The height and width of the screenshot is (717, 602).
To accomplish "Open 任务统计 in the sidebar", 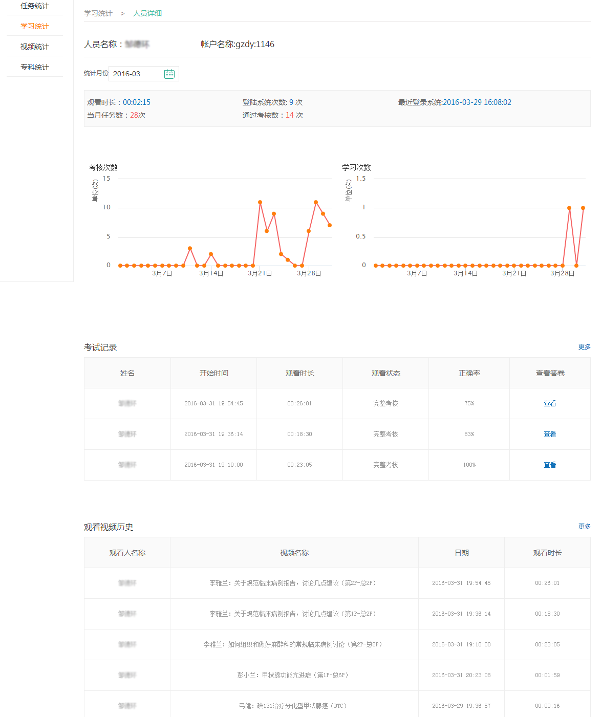I will click(35, 6).
